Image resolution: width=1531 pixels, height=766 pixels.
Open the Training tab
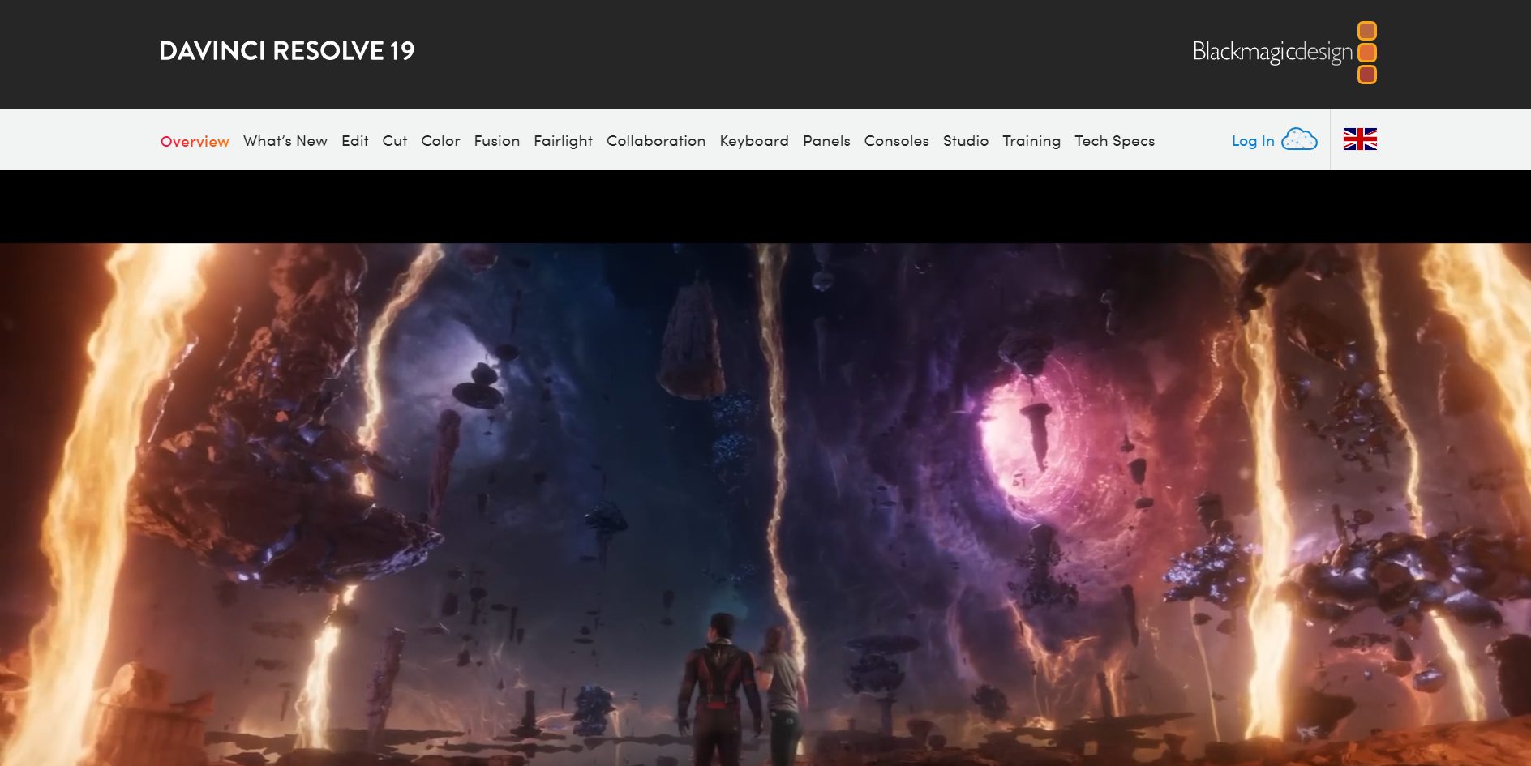click(x=1031, y=141)
